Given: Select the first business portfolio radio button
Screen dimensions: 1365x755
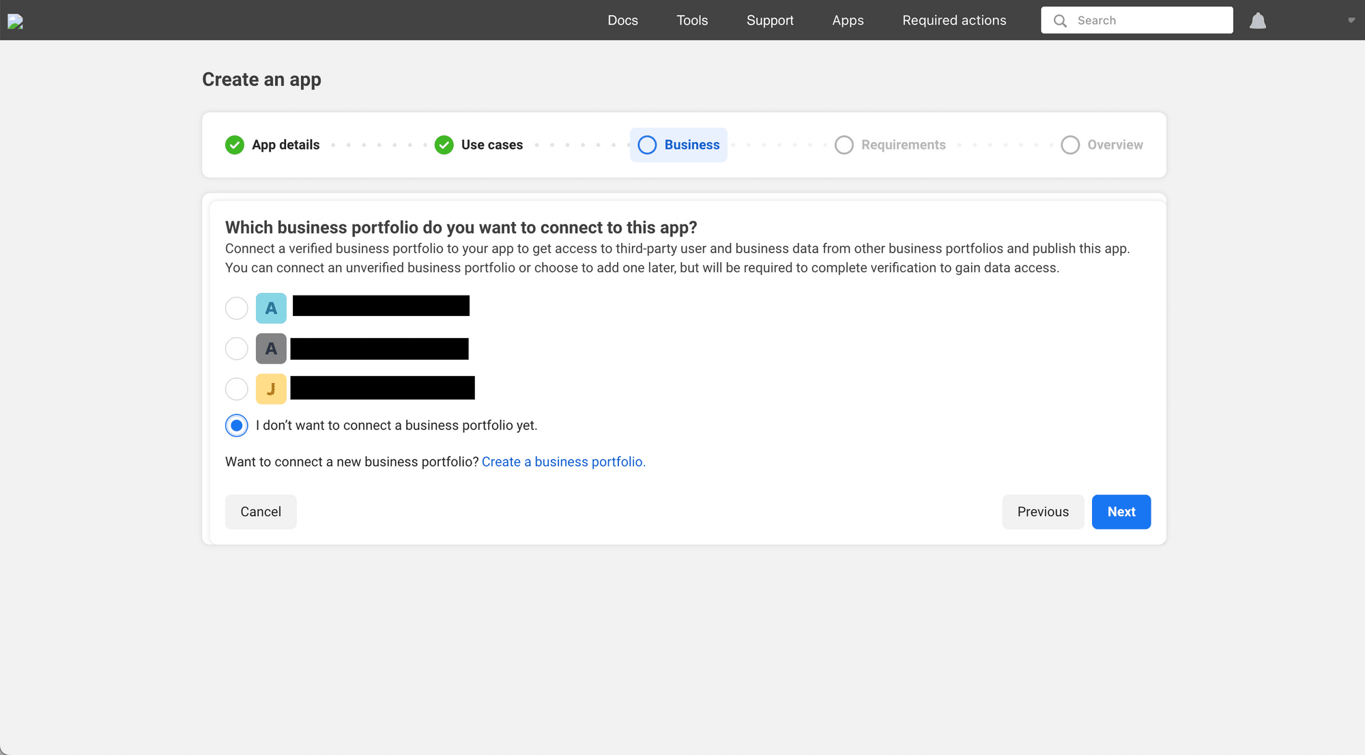Looking at the screenshot, I should point(236,308).
